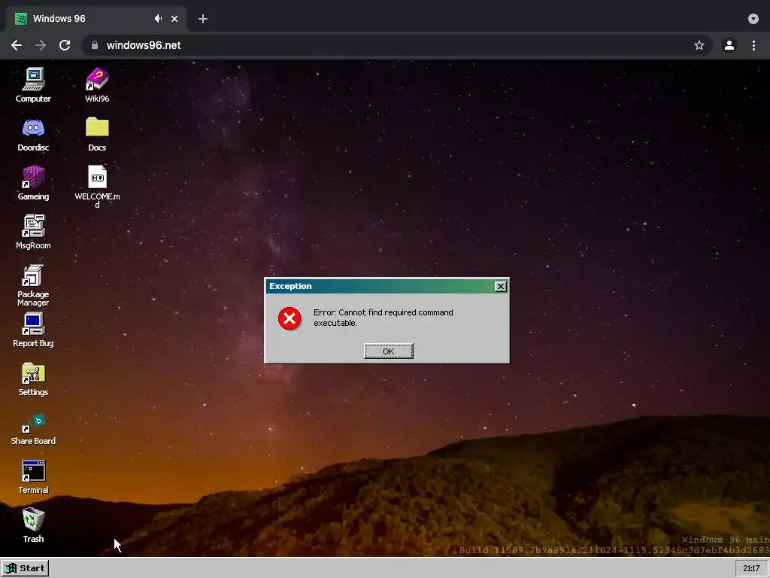Click the windows96.net address bar
The height and width of the screenshot is (578, 770).
[x=396, y=45]
